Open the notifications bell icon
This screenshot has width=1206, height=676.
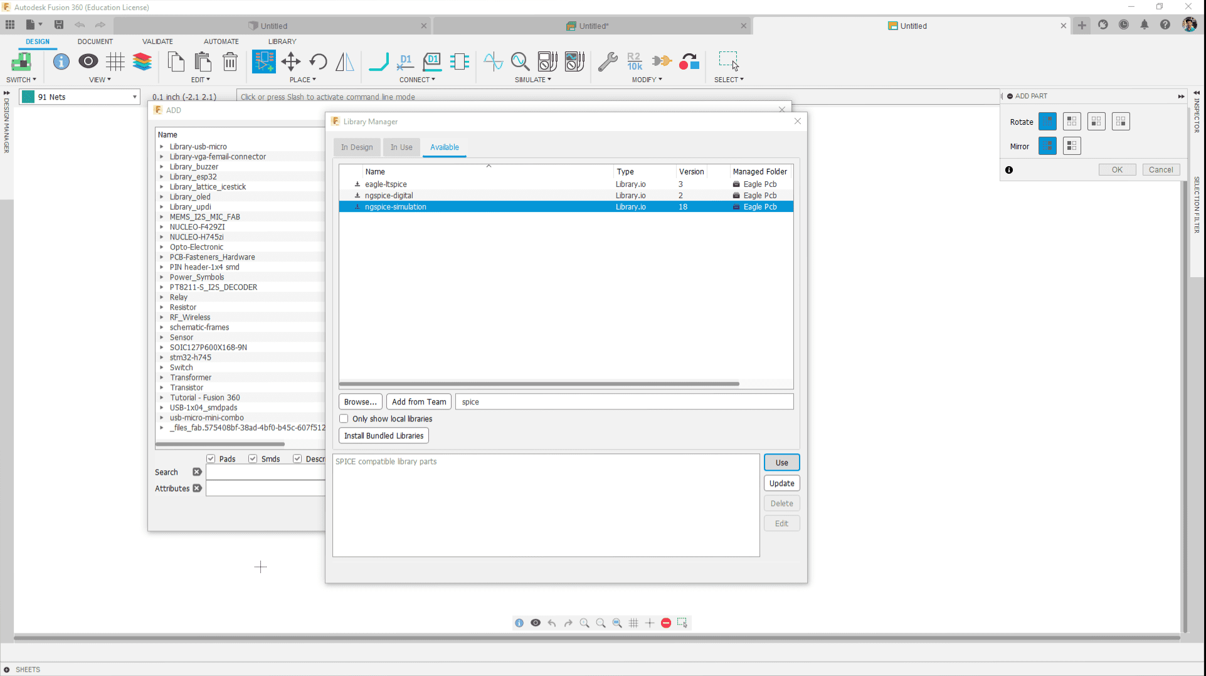click(1145, 25)
